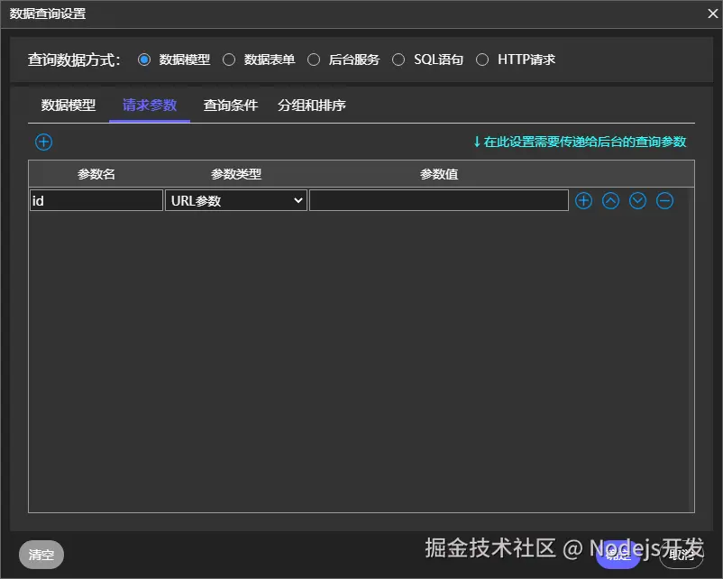Image resolution: width=723 pixels, height=579 pixels.
Task: Close the 数据查询设置 dialog with the X icon
Action: (x=711, y=14)
